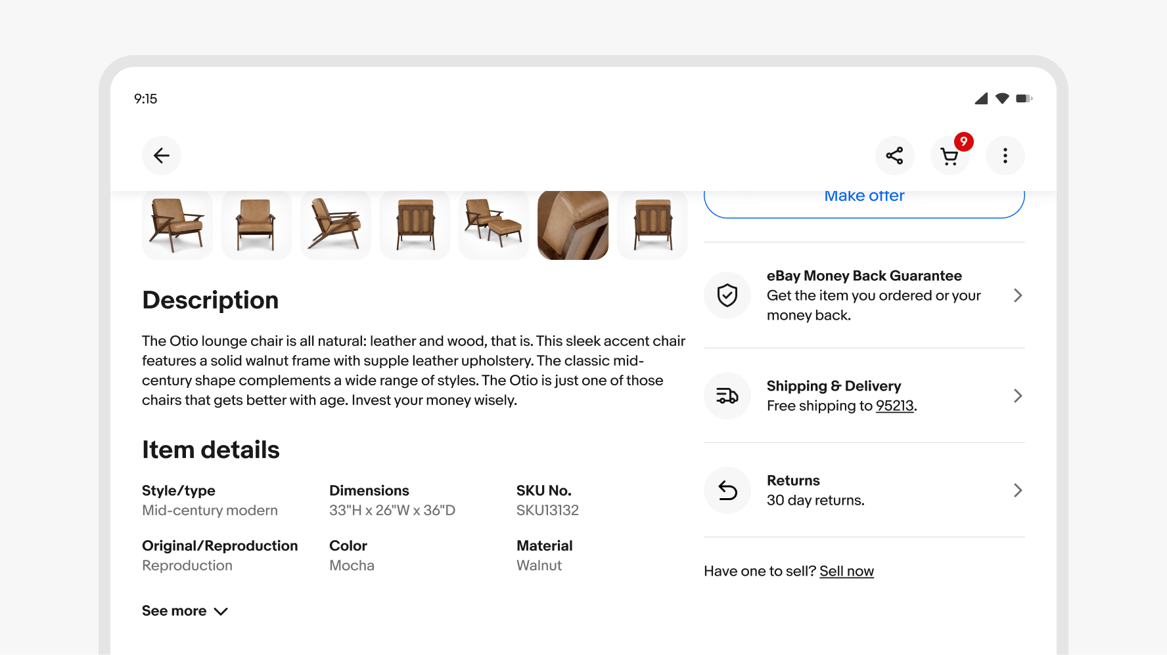The height and width of the screenshot is (655, 1167).
Task: Click the Money Back Guarantee shield icon
Action: pyautogui.click(x=727, y=295)
